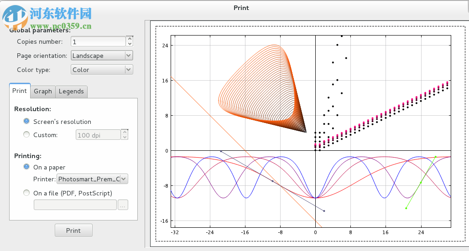Expand the Color type dropdown
This screenshot has width=469, height=251.
(102, 70)
